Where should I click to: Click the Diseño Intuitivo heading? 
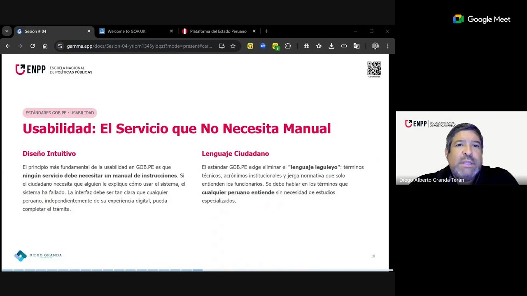tap(49, 153)
